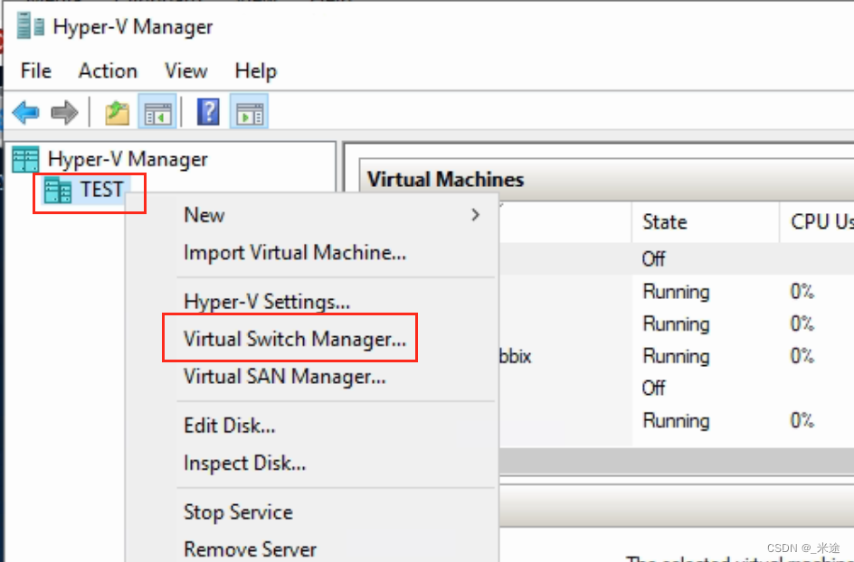
Task: Select Stop Service in the context menu
Action: 238,512
